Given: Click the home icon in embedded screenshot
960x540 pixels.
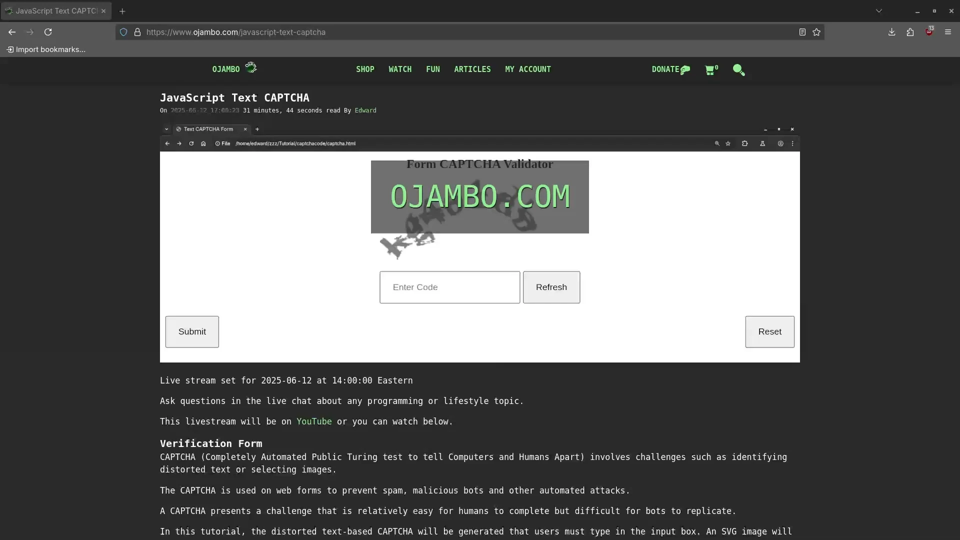Looking at the screenshot, I should pyautogui.click(x=203, y=143).
